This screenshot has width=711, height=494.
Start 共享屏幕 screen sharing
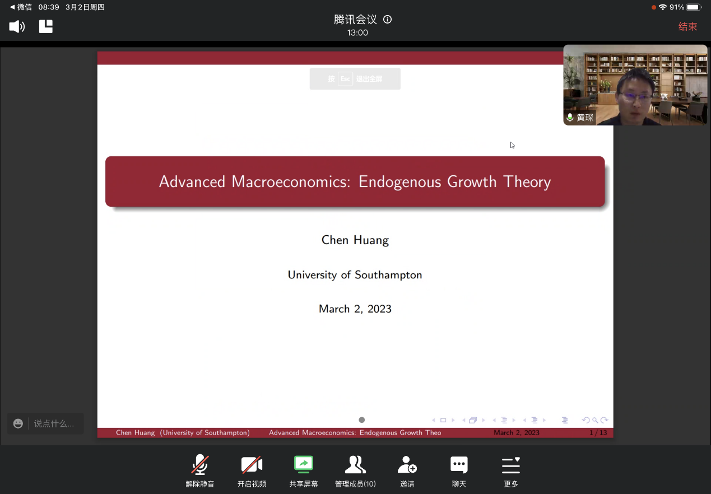303,471
